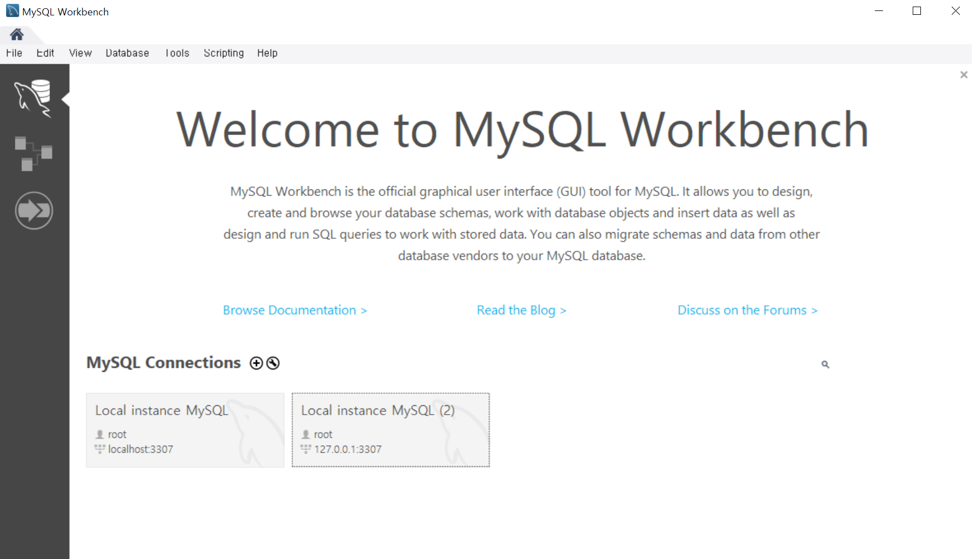Open the View menu
Viewport: 972px width, 559px height.
80,53
